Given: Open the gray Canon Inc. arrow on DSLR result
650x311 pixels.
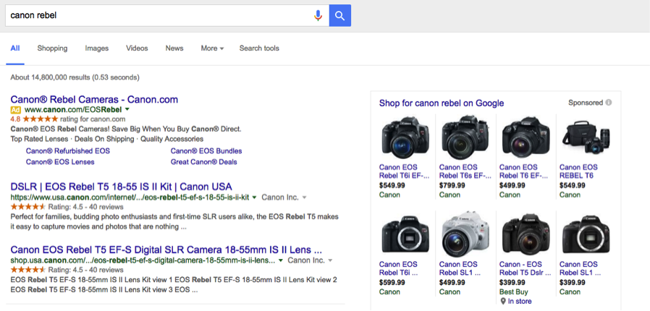Looking at the screenshot, I should pyautogui.click(x=304, y=197).
